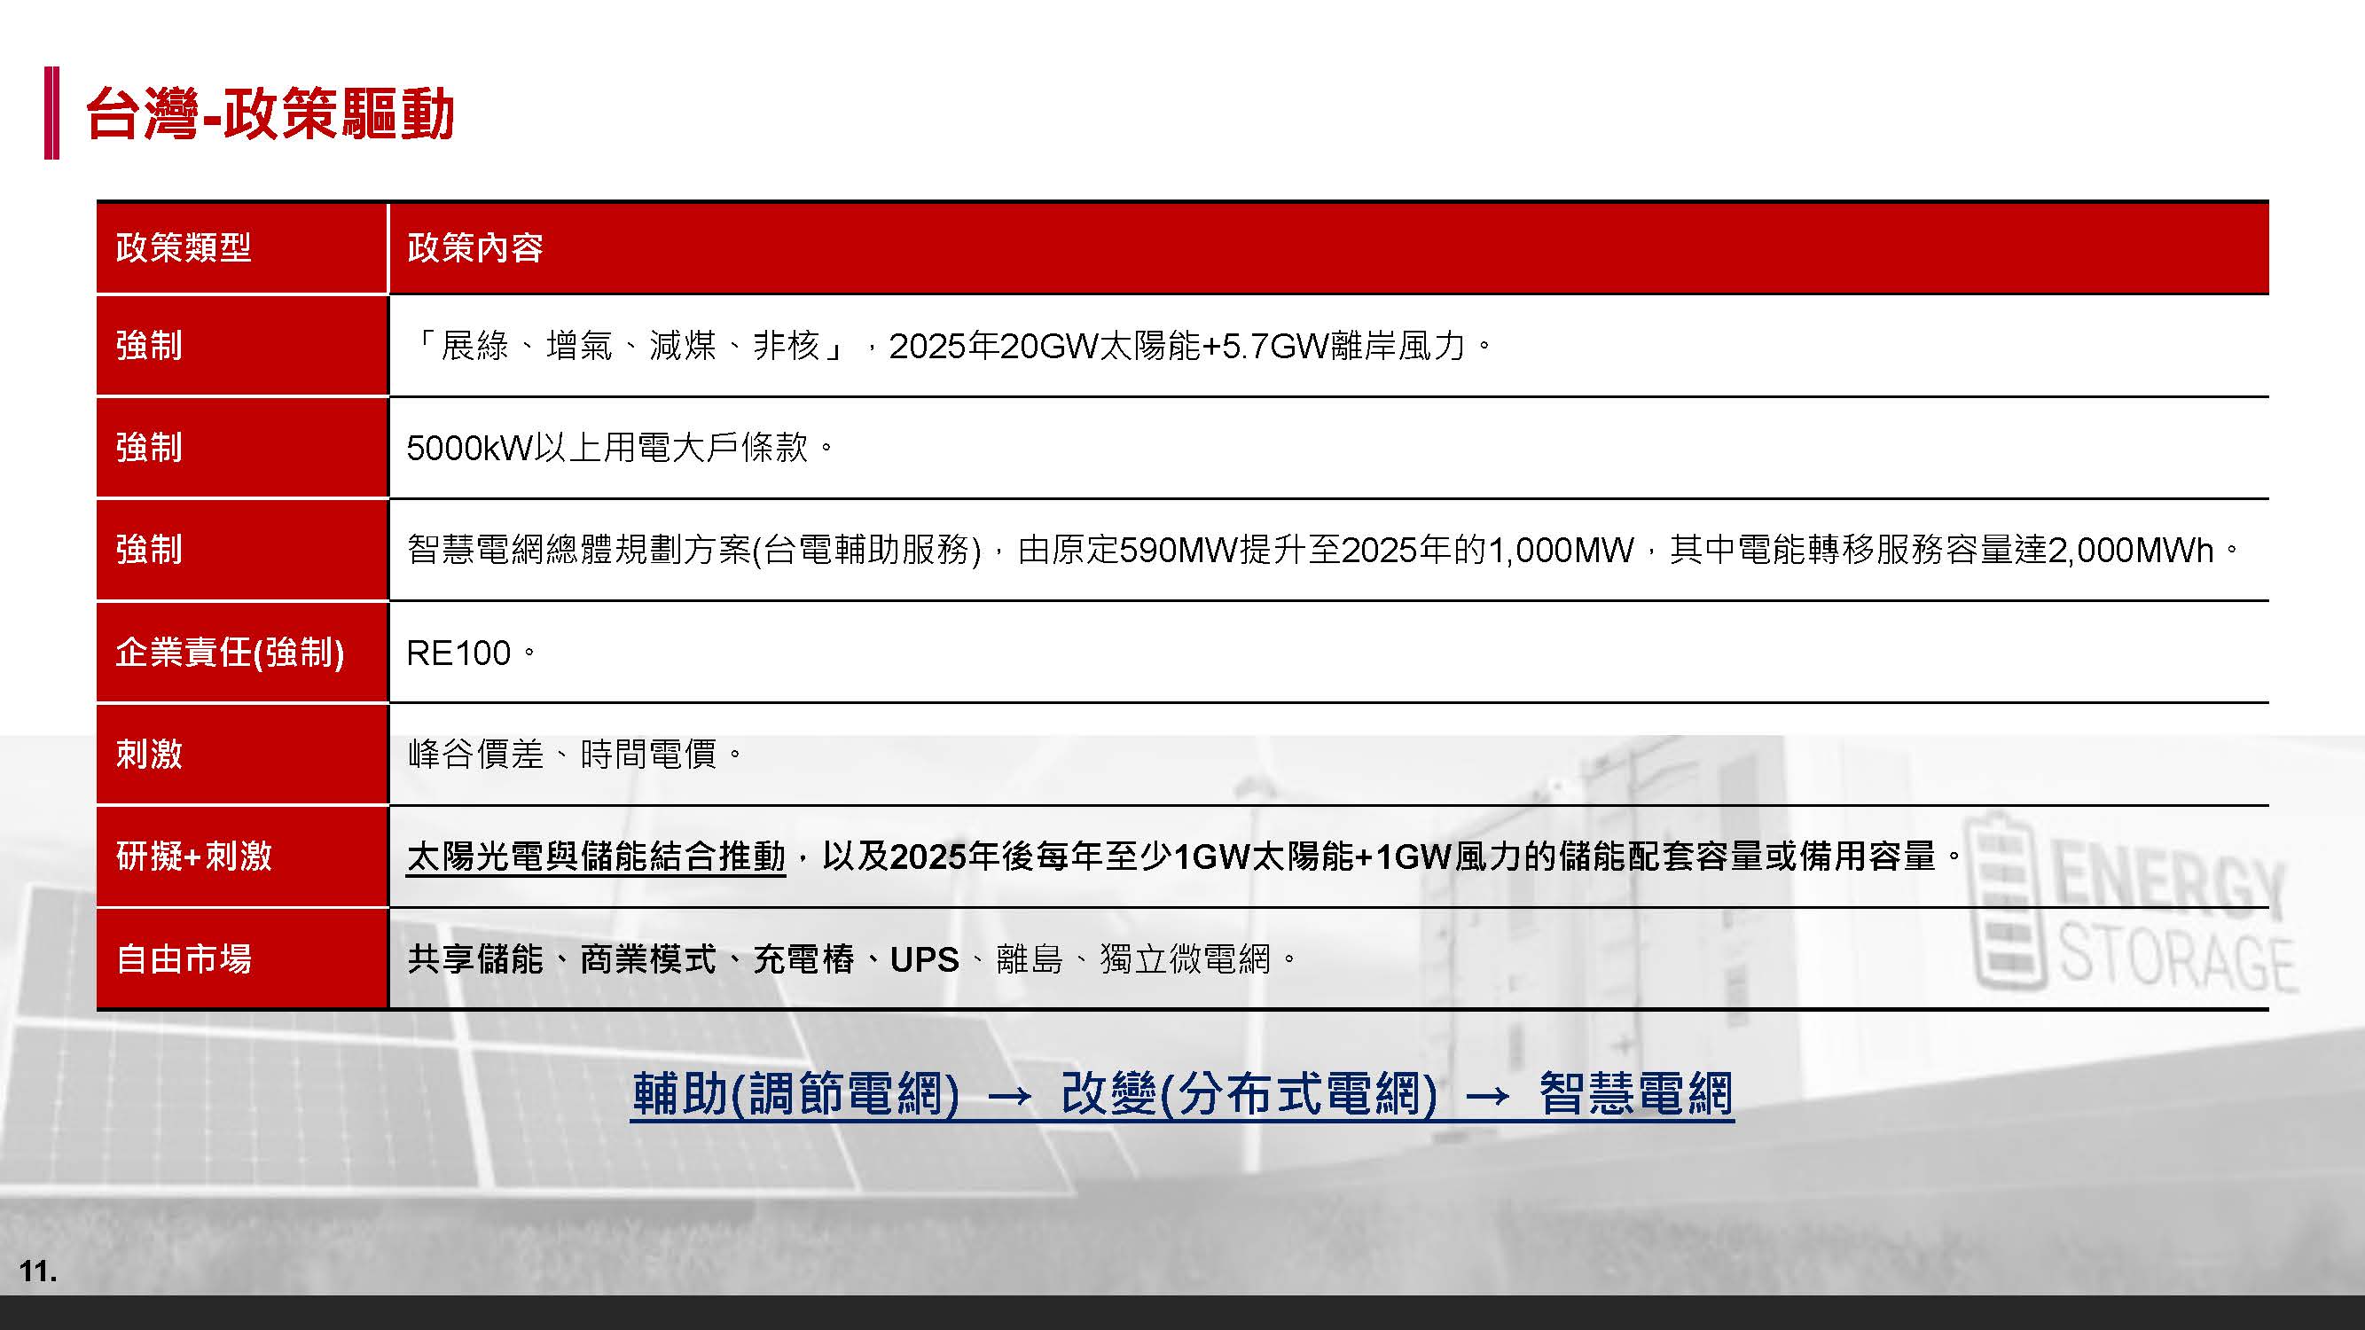Click the page number 11
2365x1330 pixels.
tap(37, 1271)
